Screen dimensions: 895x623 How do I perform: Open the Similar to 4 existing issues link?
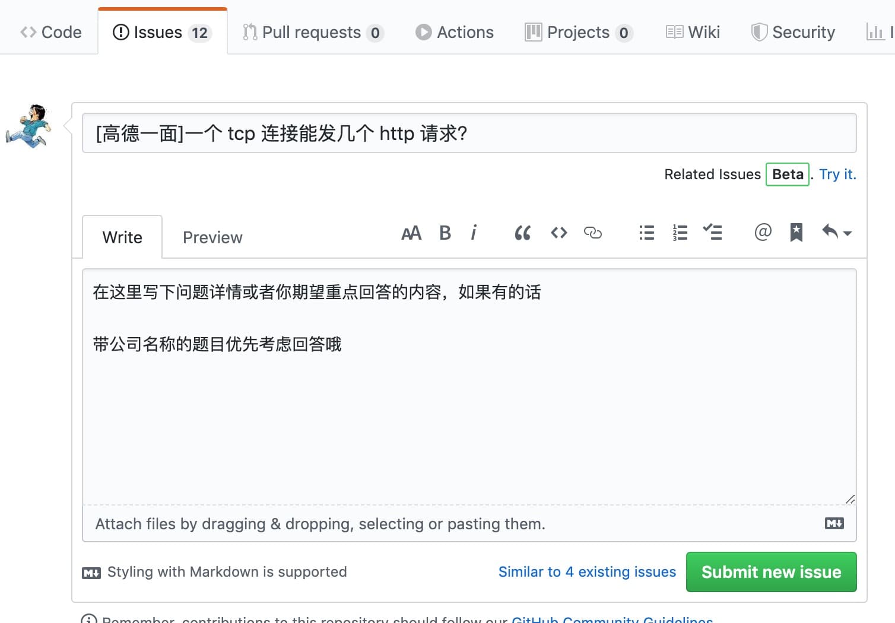[x=587, y=572]
